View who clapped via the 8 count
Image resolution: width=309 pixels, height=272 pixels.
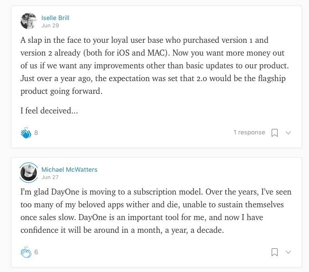point(36,133)
